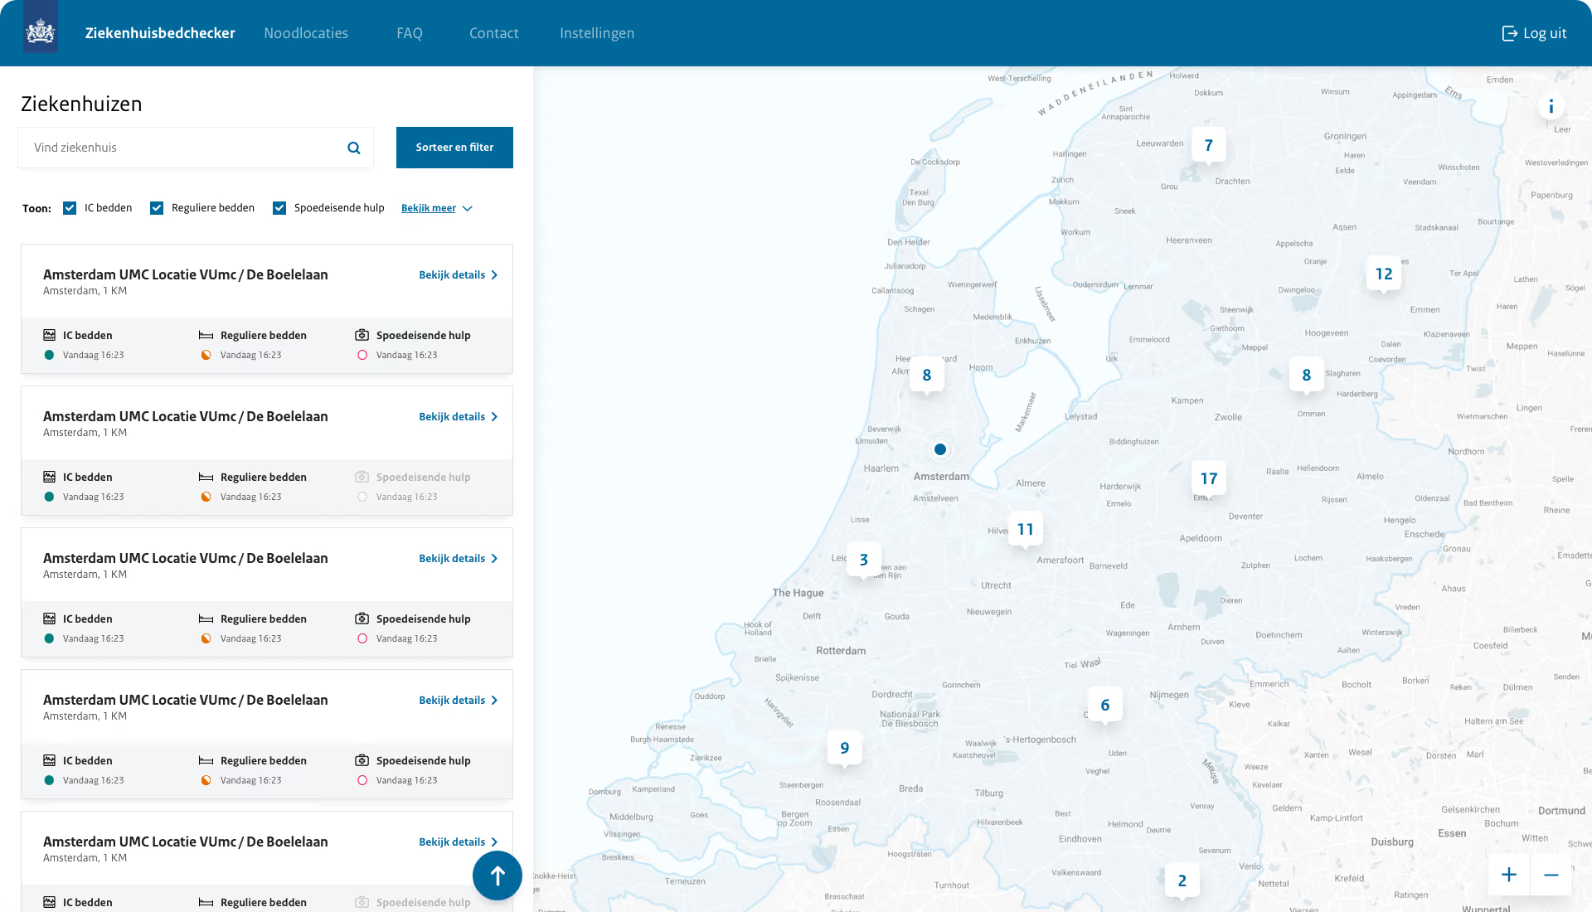Select map cluster marker 3
The width and height of the screenshot is (1592, 912).
pos(864,560)
